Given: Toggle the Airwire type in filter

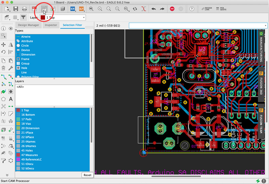Looking at the screenshot, I should 52,37.
